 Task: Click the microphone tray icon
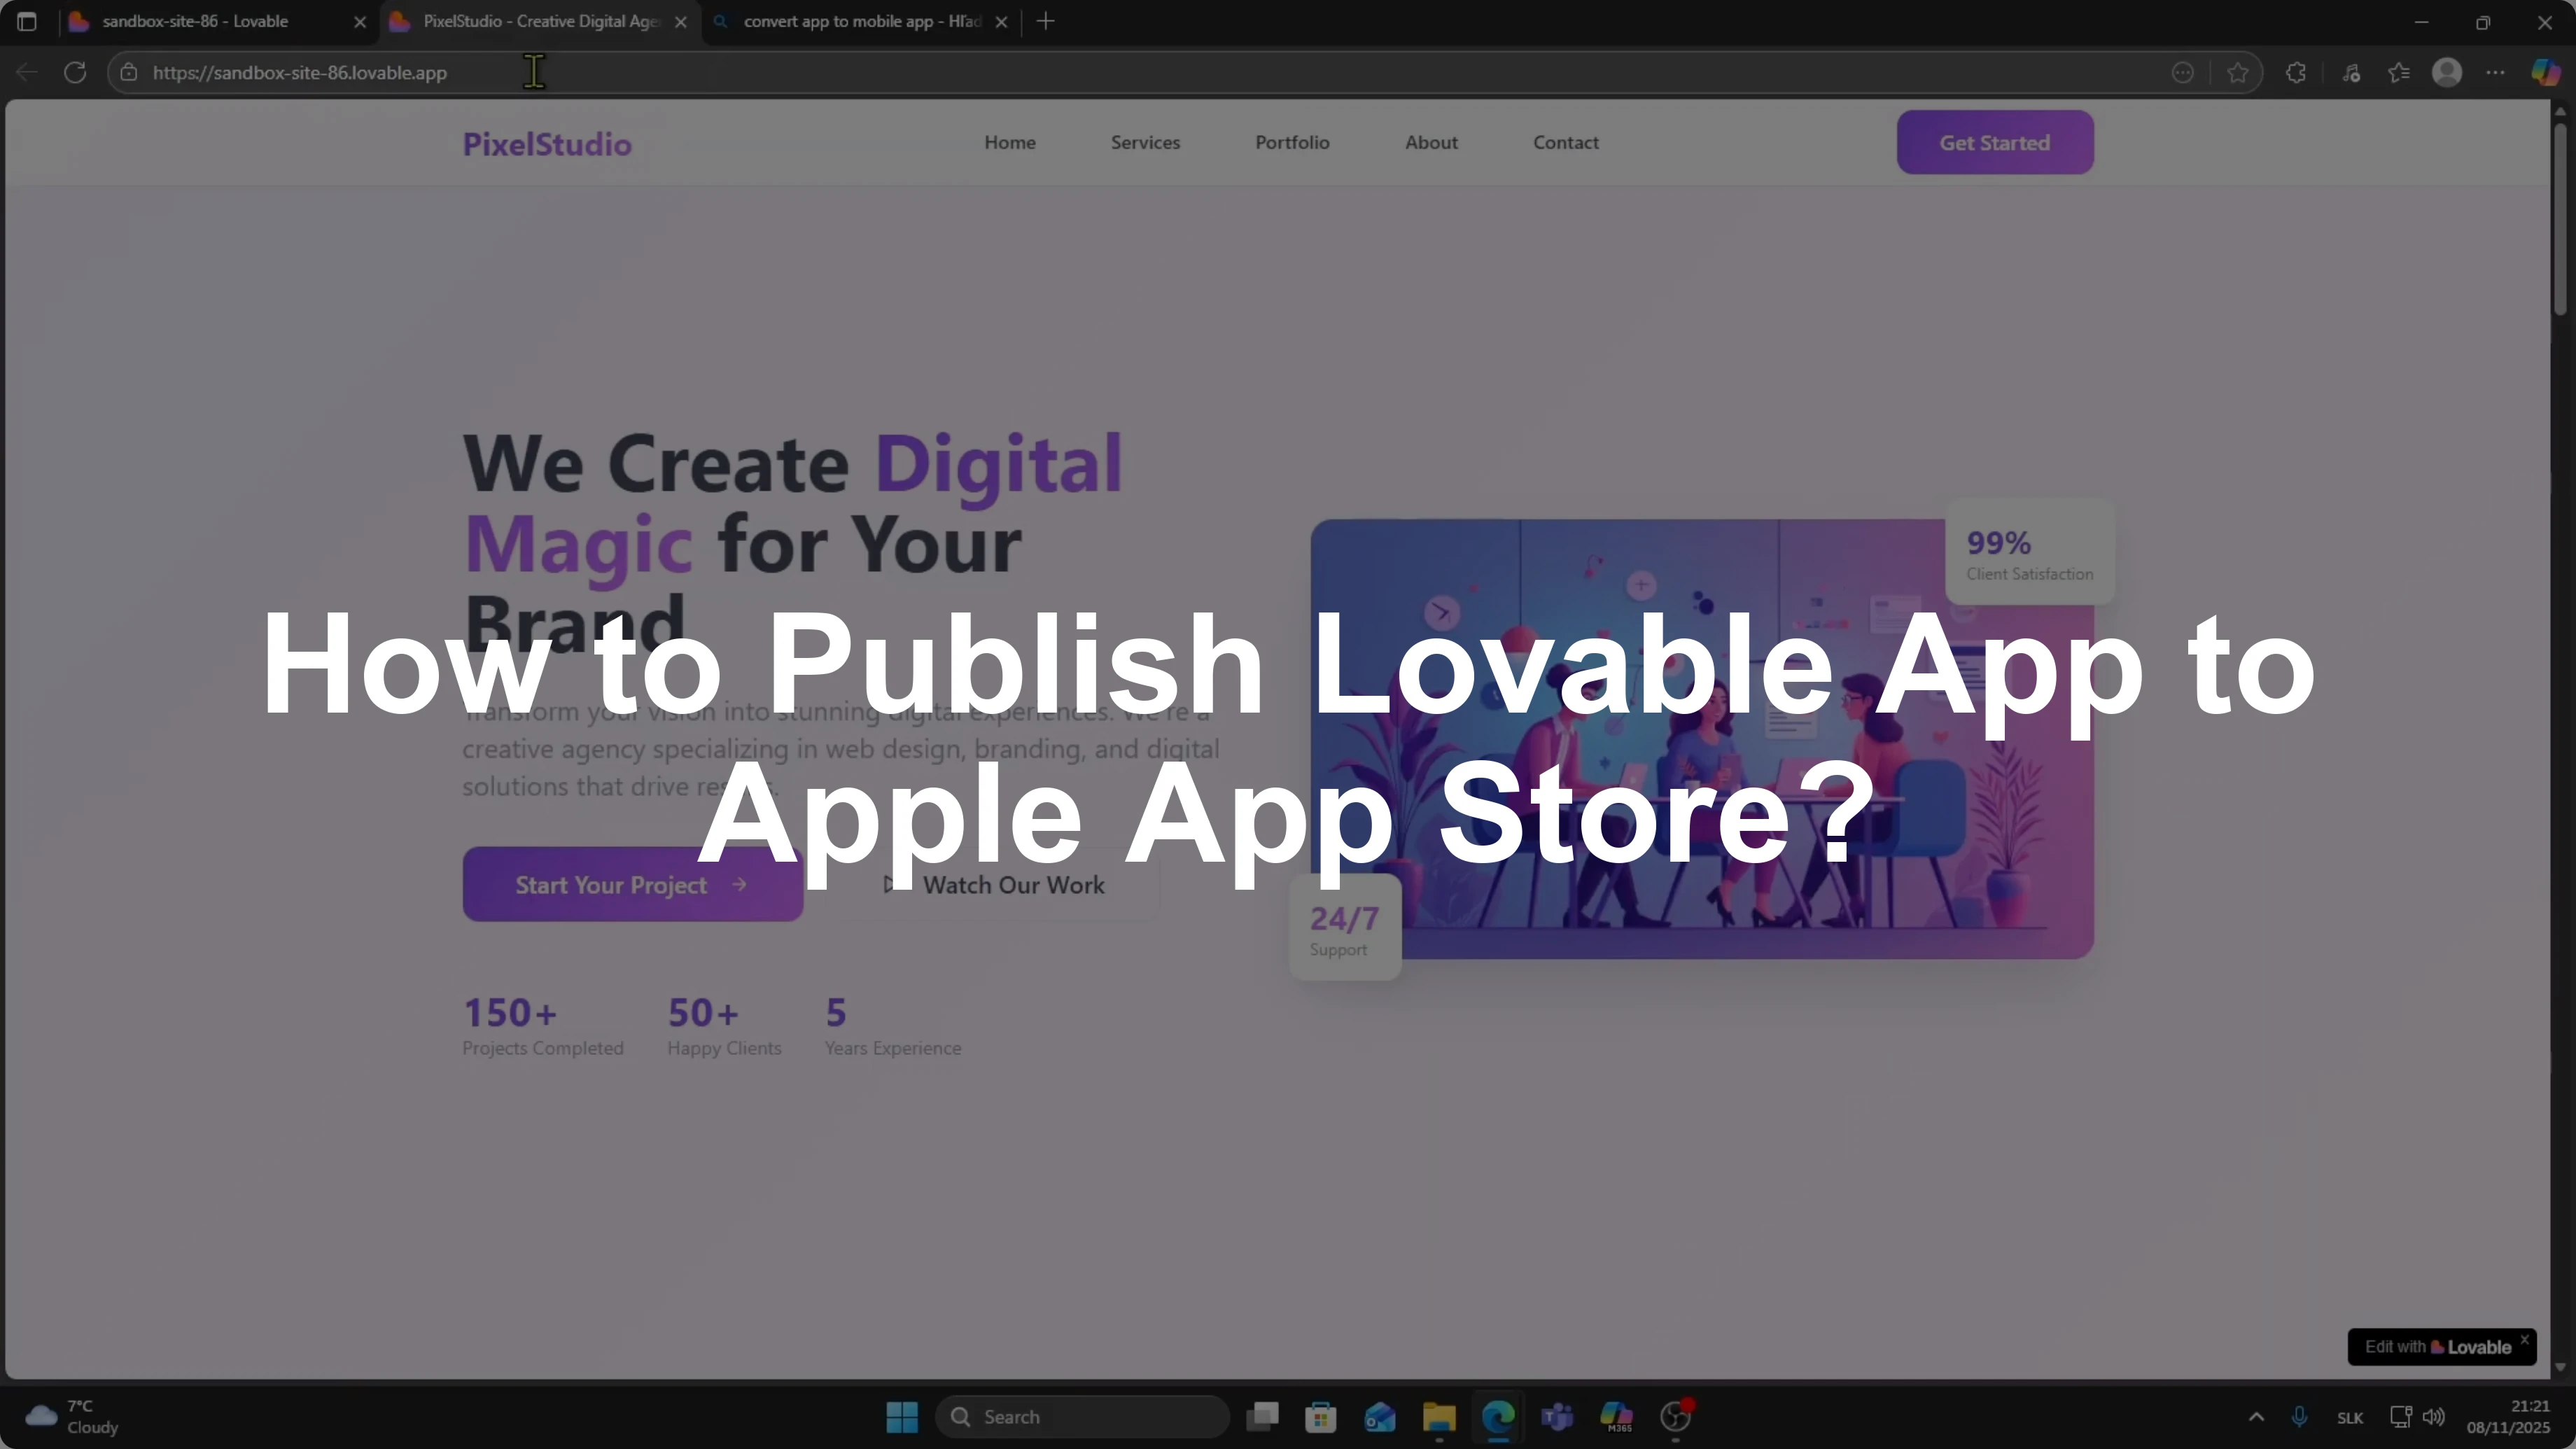2299,1416
